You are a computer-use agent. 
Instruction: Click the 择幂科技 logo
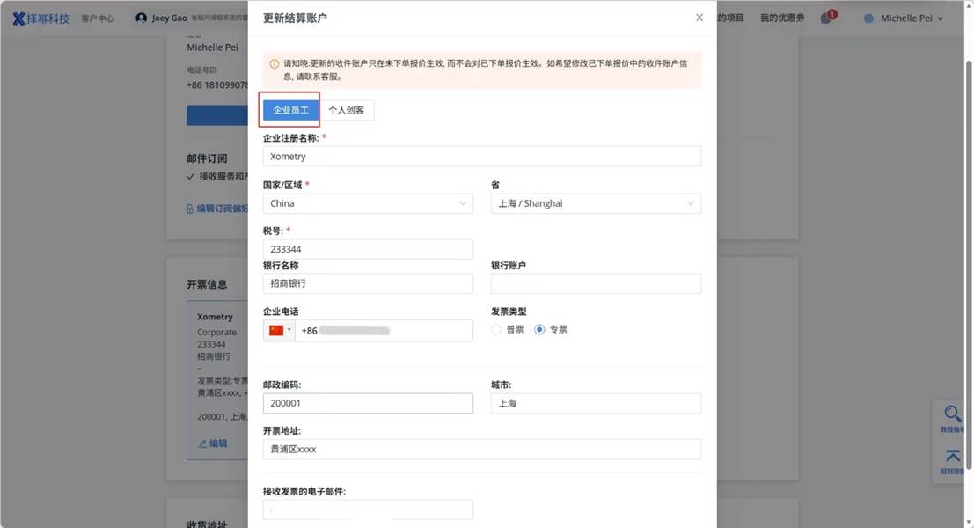point(40,18)
